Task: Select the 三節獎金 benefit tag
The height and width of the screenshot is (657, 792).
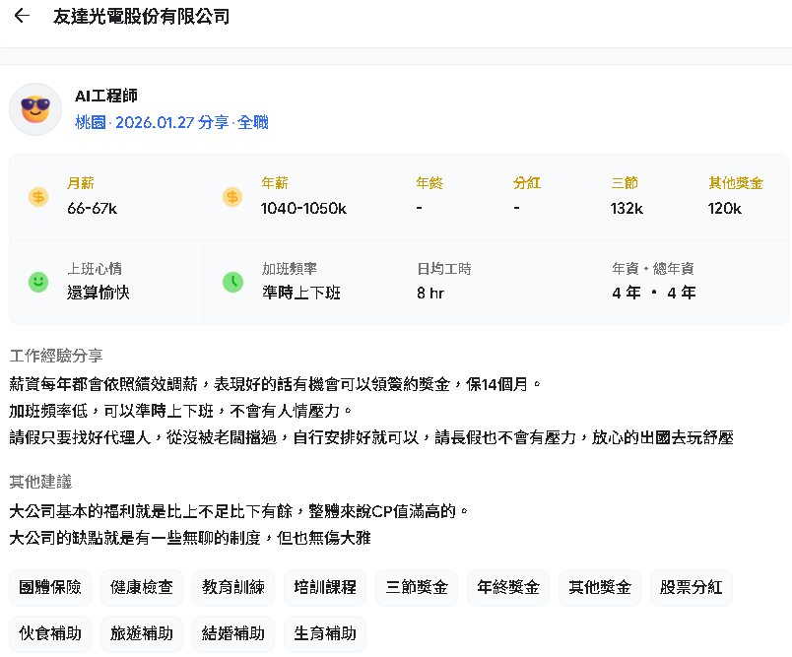Action: click(417, 587)
